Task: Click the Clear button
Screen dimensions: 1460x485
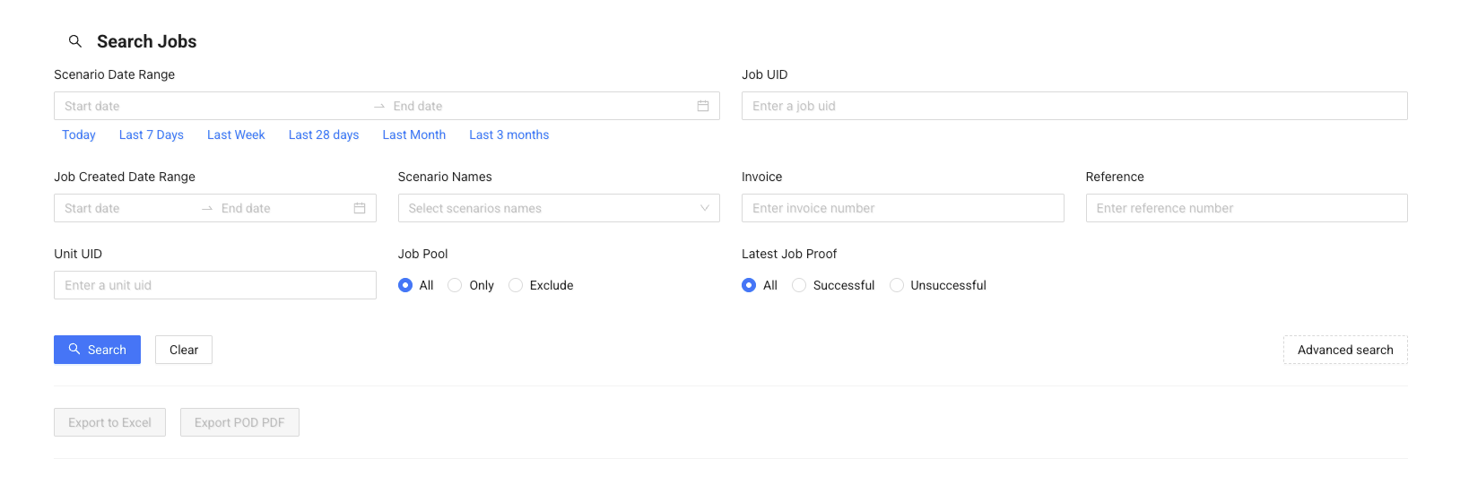Action: [184, 350]
